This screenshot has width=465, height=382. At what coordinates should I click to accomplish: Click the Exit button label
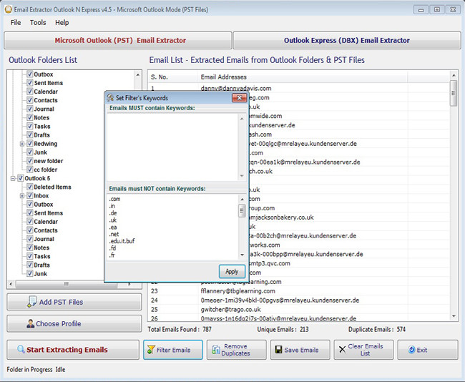click(x=422, y=350)
